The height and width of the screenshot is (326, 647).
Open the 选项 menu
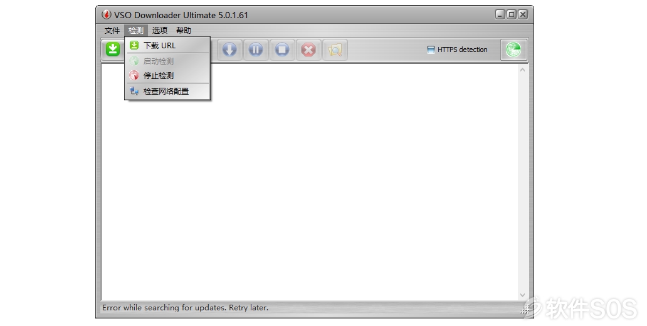(x=160, y=31)
